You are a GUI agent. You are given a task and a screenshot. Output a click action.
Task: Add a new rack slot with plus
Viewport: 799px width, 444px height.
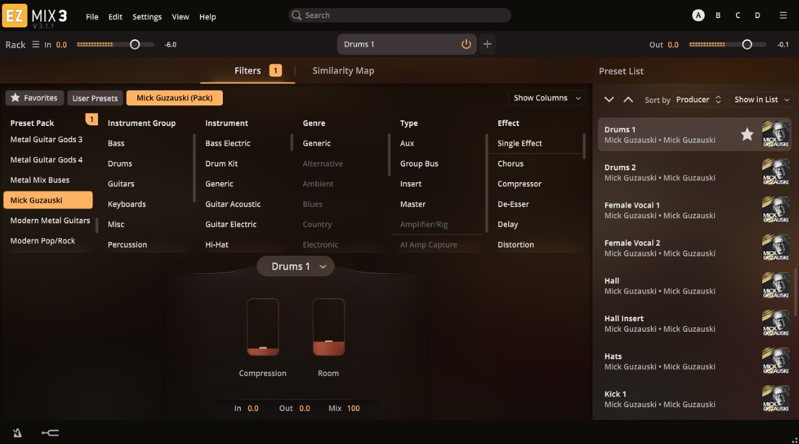[488, 44]
